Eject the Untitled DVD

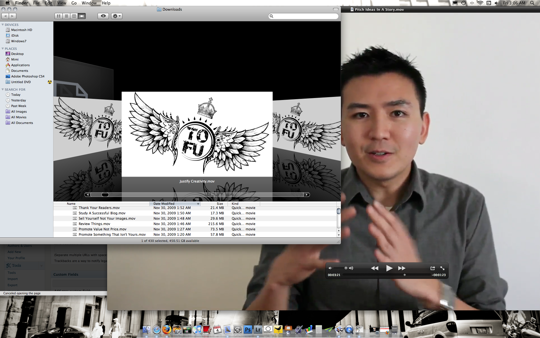[50, 82]
